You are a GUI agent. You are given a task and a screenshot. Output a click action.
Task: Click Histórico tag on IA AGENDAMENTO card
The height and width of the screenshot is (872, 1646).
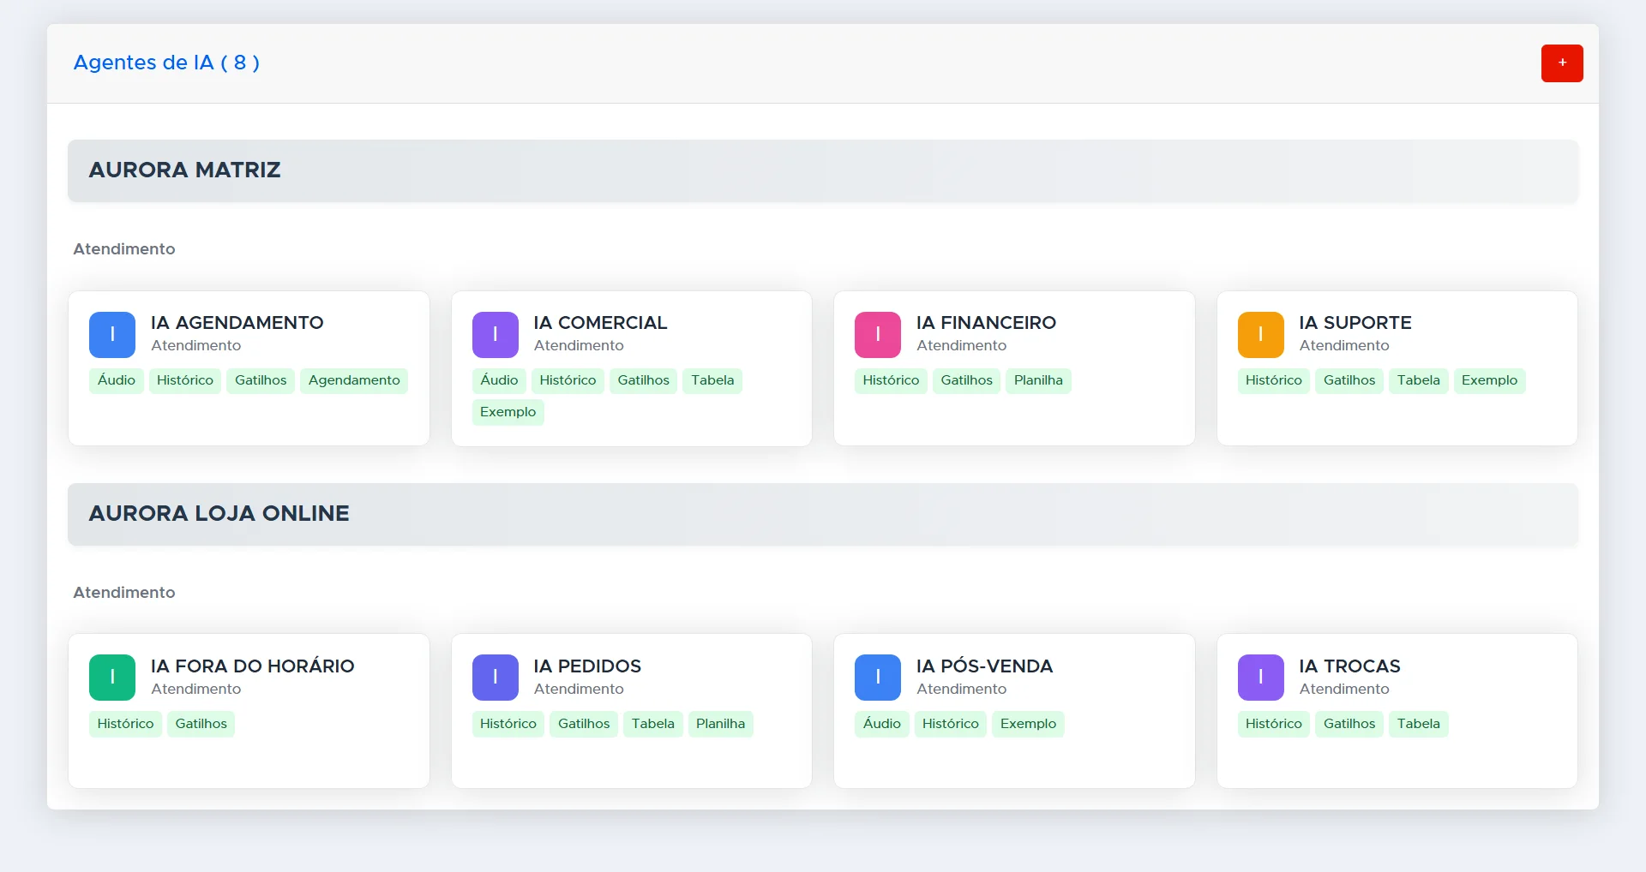tap(185, 380)
